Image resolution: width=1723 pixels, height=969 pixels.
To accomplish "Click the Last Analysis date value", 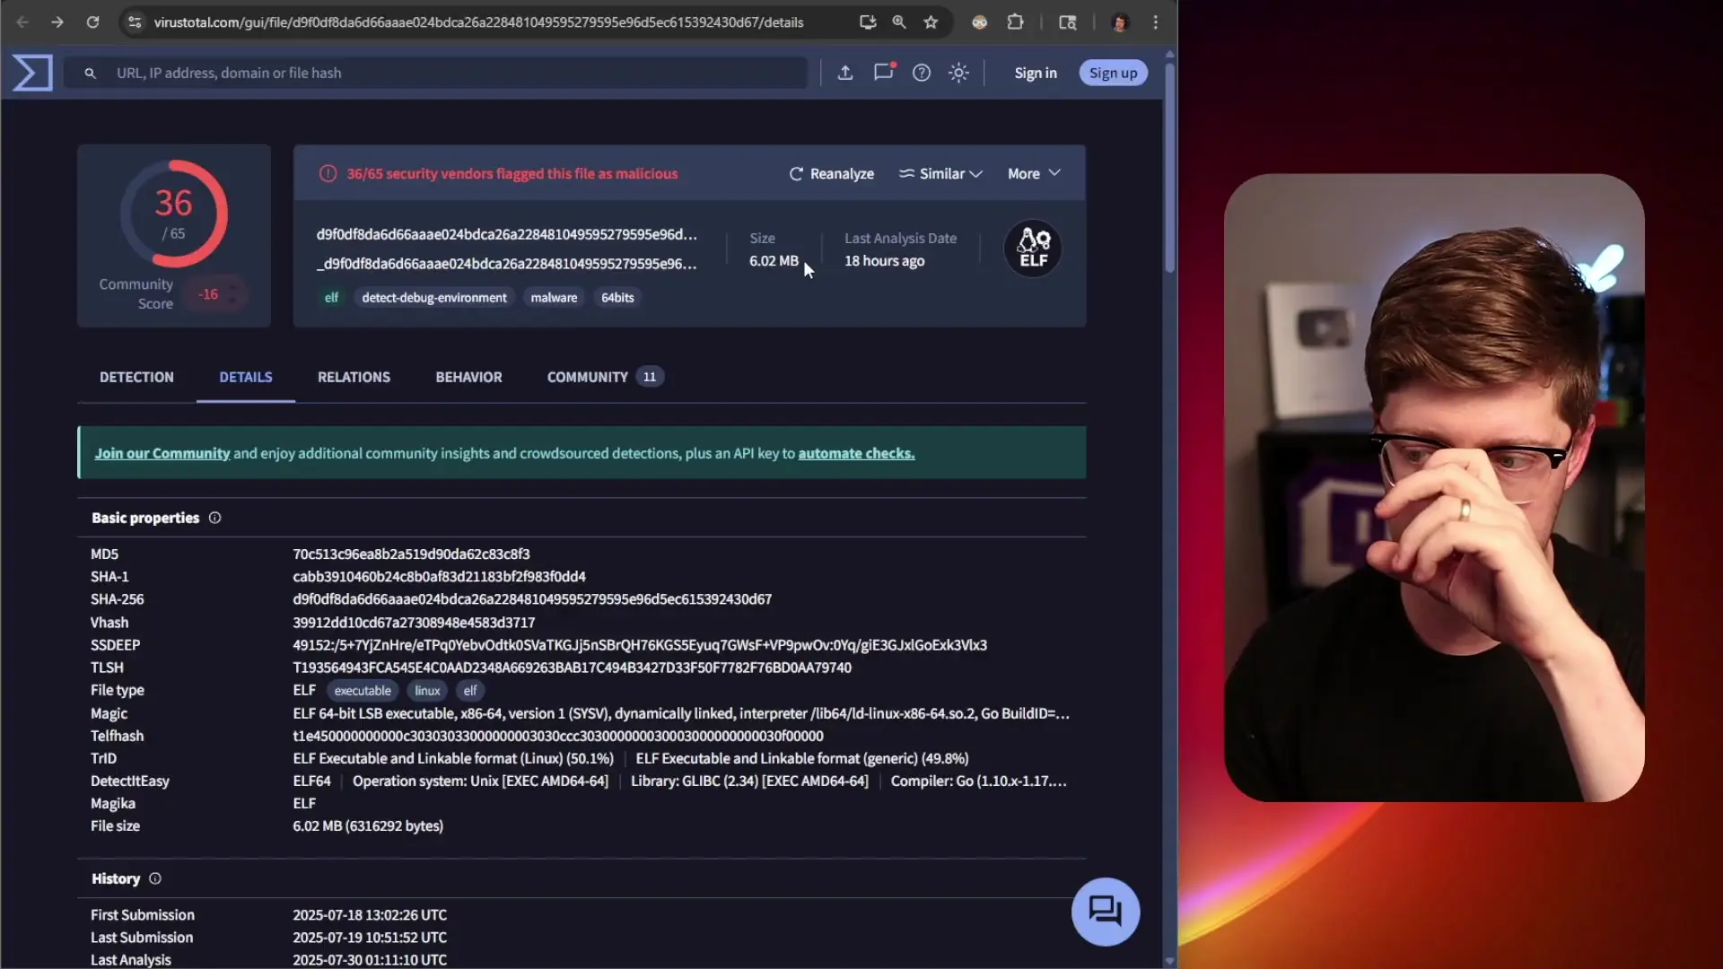I will 370,960.
